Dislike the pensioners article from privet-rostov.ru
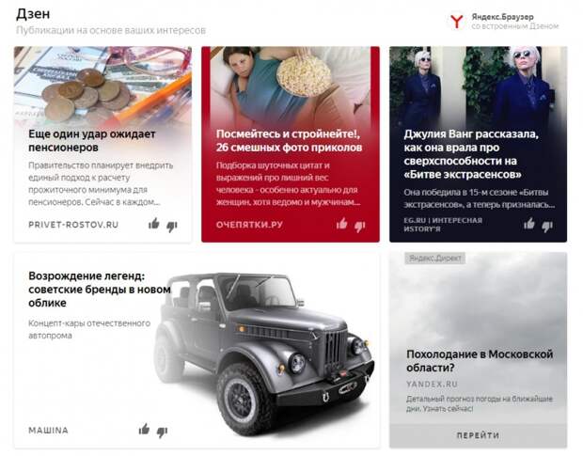The width and height of the screenshot is (583, 456). pyautogui.click(x=172, y=226)
